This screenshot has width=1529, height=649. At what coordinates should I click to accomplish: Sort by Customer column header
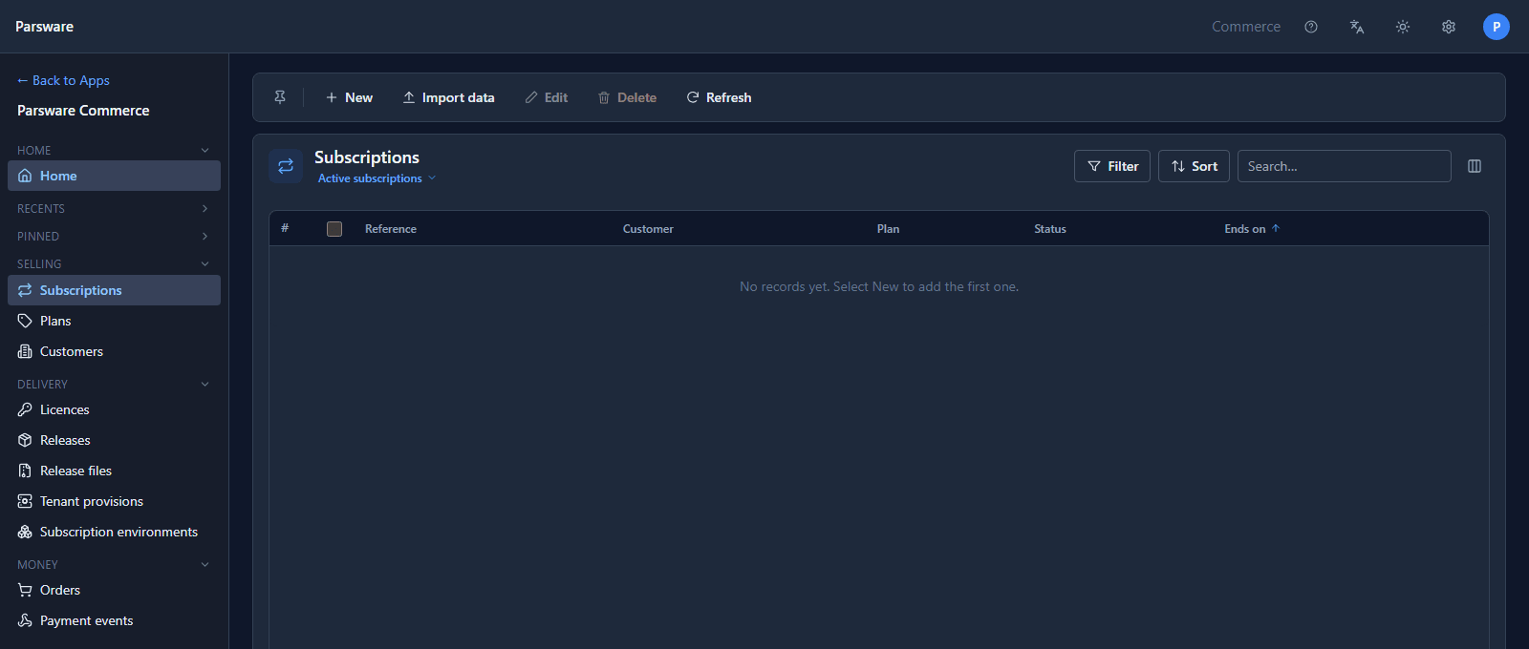[648, 229]
